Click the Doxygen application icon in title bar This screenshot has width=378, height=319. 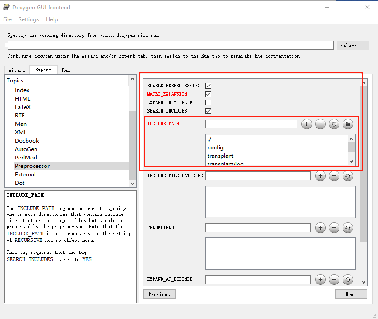point(7,7)
